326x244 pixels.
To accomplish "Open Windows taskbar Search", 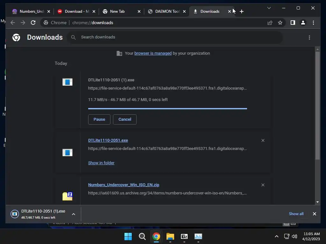I will pyautogui.click(x=142, y=236).
